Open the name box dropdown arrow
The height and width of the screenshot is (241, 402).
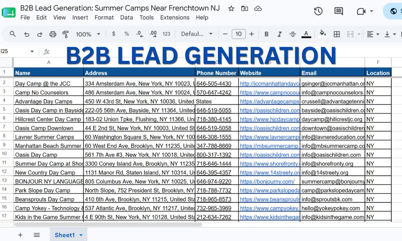[32, 51]
